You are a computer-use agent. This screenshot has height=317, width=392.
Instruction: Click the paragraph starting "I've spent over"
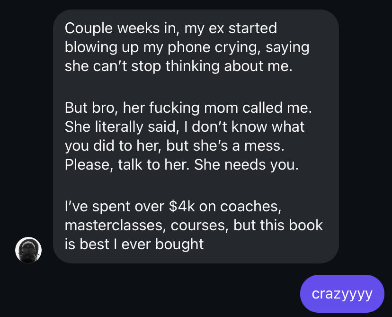193,225
